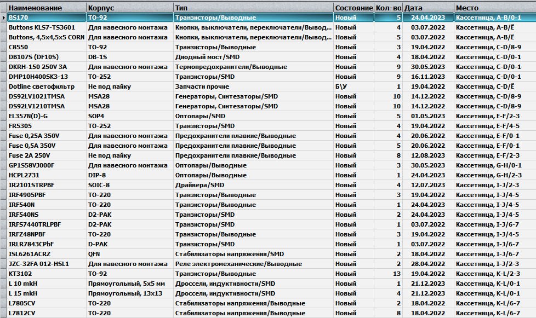536x318 pixels.
Task: Sort by the Наименование column header
Action: tap(47, 8)
